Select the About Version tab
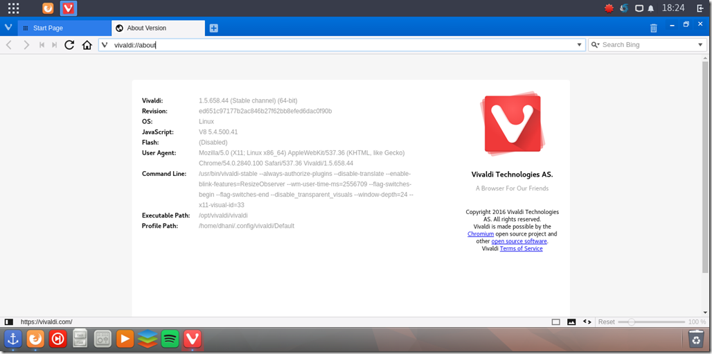Screen dimensions: 712x354 click(x=158, y=28)
